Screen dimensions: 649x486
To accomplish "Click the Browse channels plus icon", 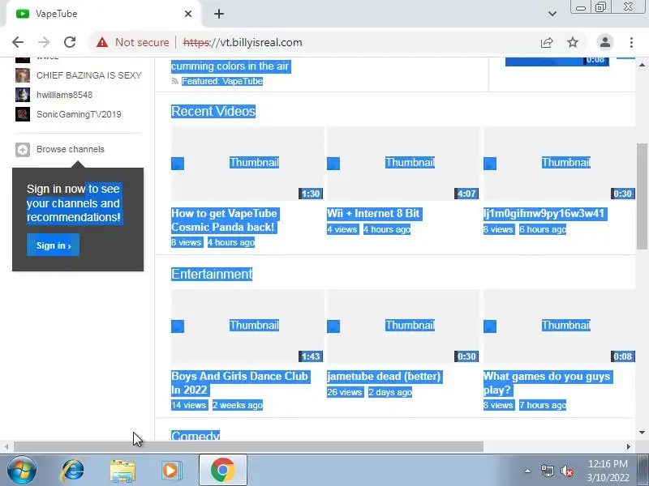I will (23, 149).
